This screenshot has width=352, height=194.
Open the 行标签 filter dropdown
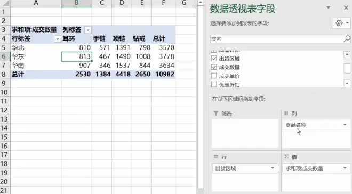(x=58, y=39)
